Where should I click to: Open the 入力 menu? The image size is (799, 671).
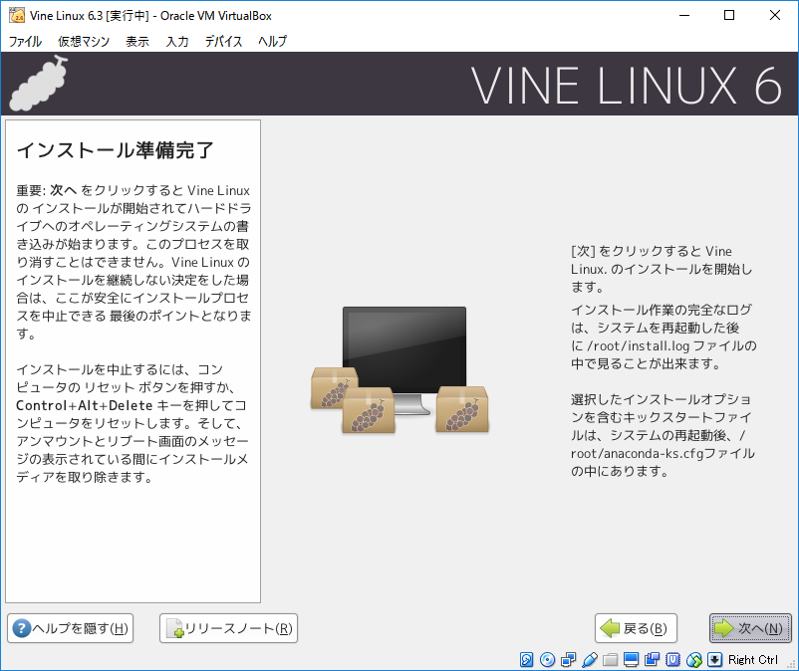coord(177,42)
